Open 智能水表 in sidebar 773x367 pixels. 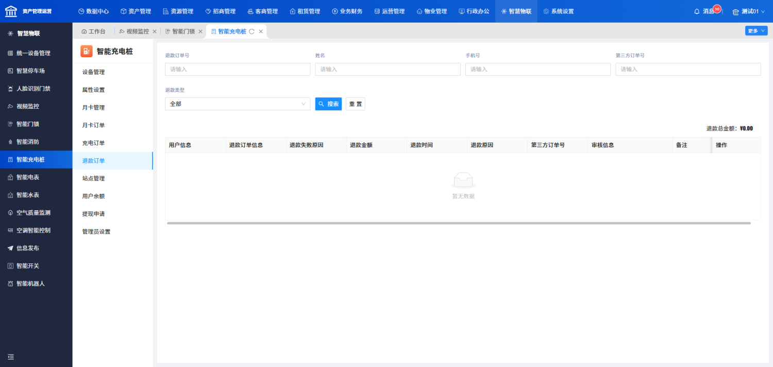(36, 195)
